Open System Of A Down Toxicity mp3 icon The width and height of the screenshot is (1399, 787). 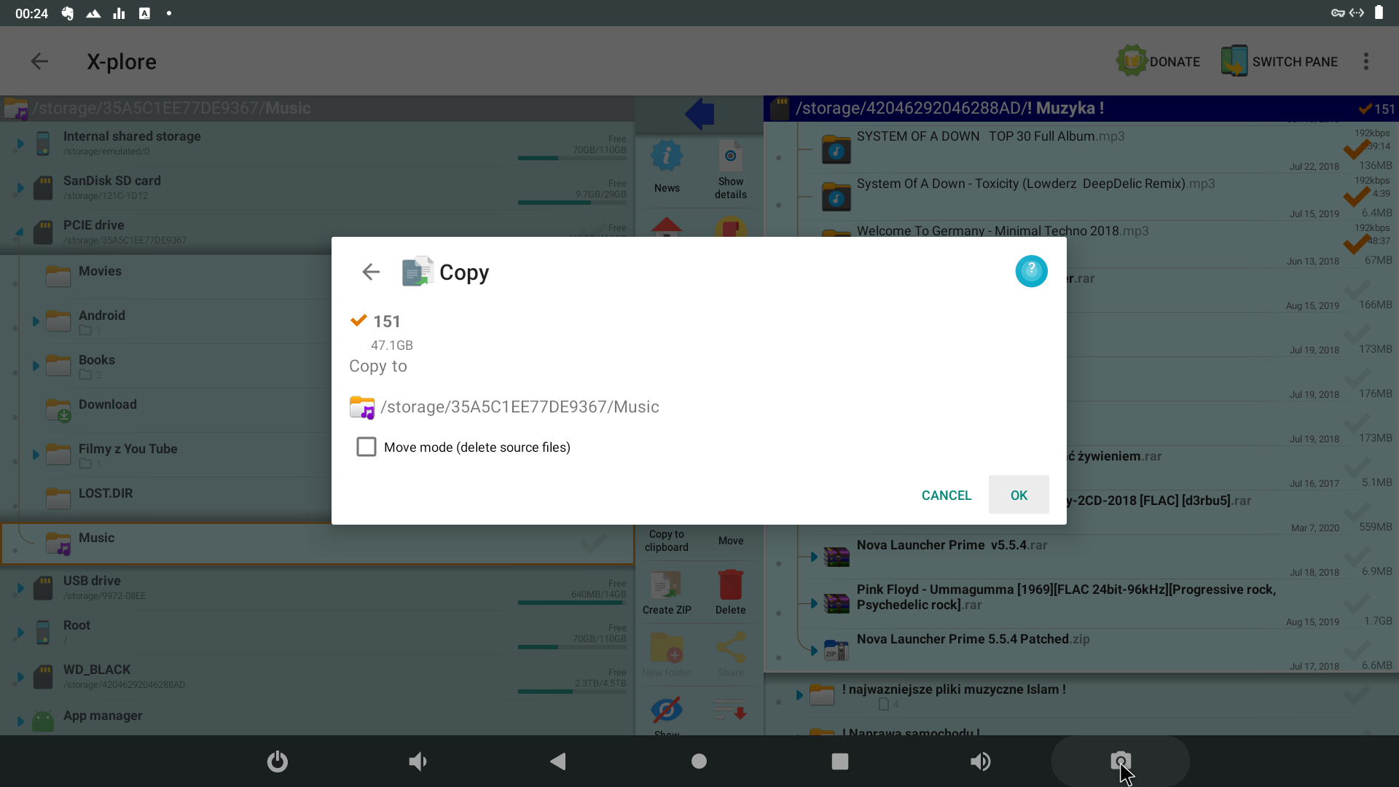point(836,197)
